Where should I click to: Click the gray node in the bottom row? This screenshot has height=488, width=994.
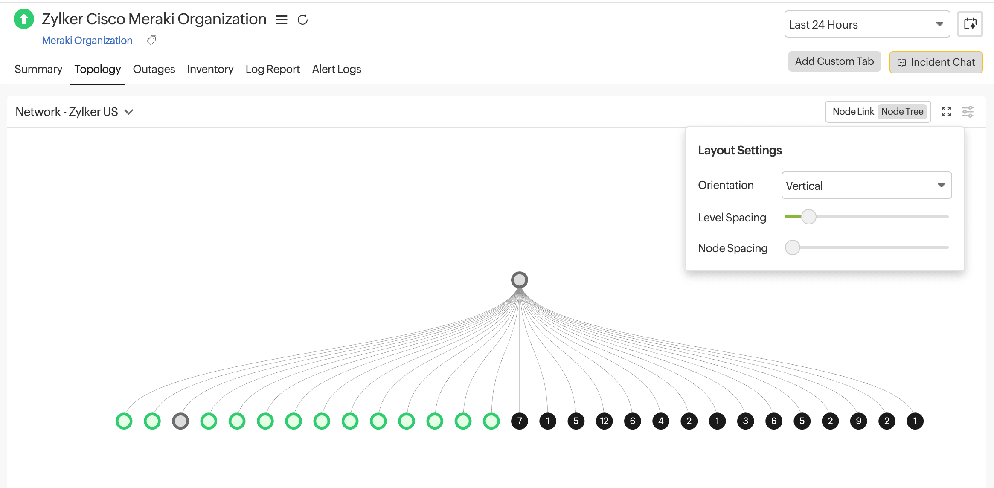pos(180,421)
